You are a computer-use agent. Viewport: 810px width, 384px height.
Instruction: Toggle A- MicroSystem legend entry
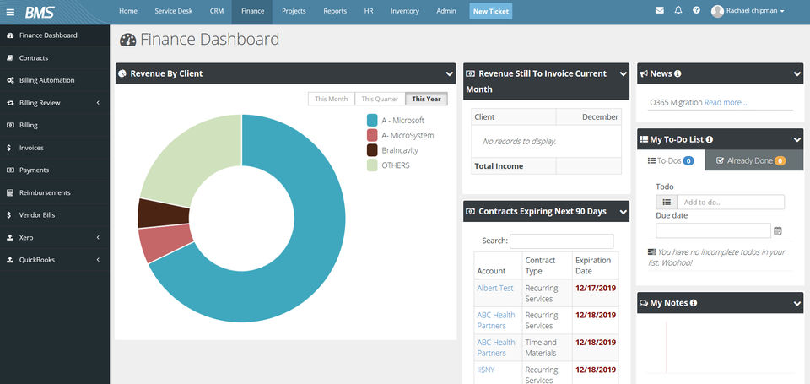click(400, 135)
